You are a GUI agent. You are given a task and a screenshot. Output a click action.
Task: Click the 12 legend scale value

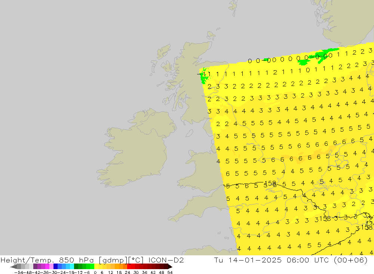pyautogui.click(x=110, y=273)
